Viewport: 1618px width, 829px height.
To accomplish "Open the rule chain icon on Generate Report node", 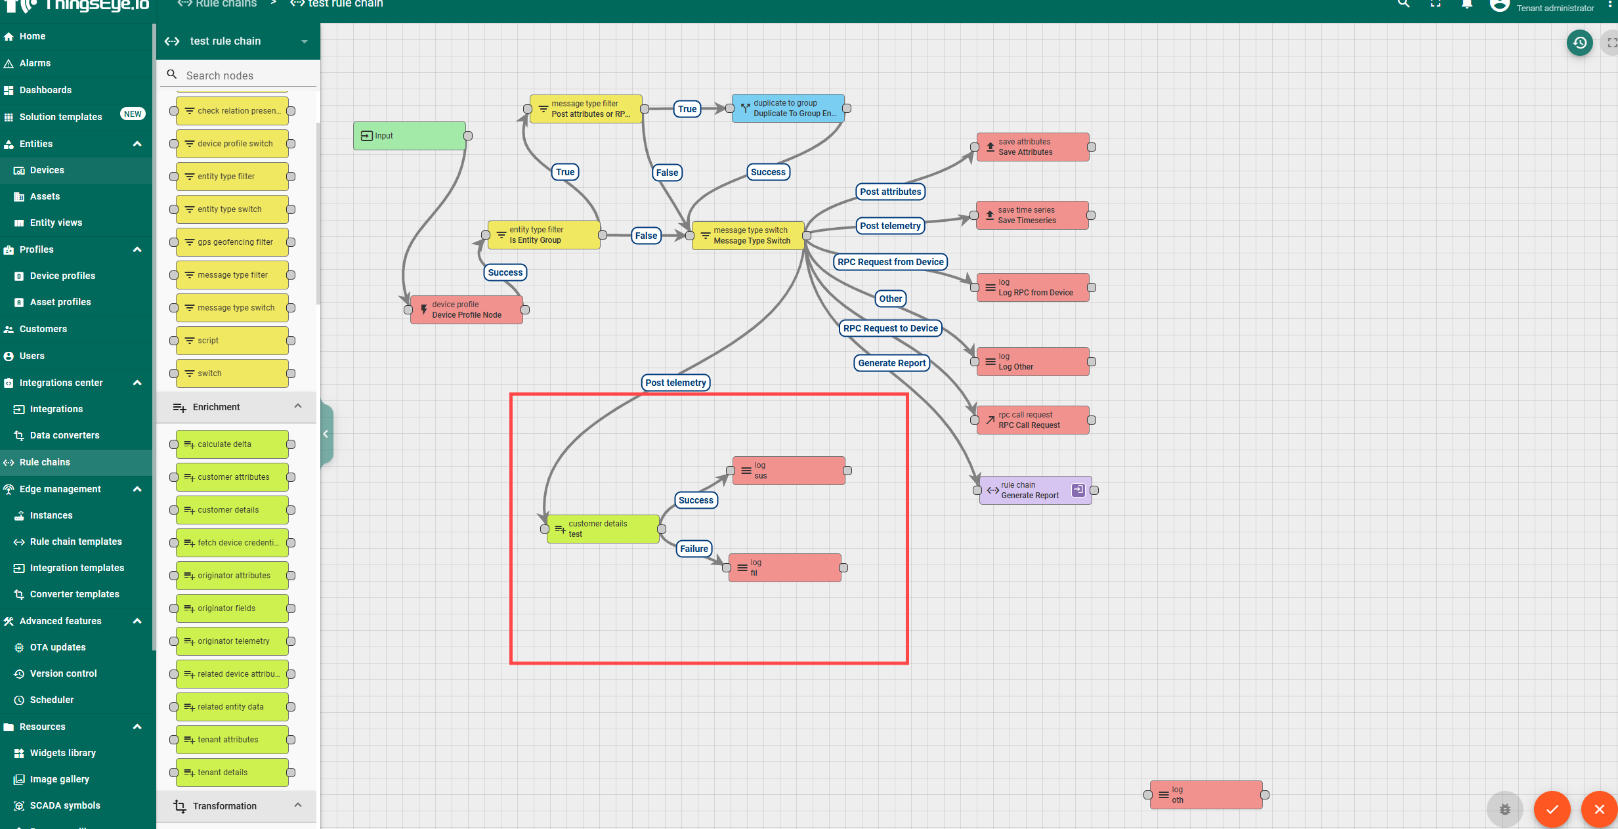I will [x=1077, y=490].
